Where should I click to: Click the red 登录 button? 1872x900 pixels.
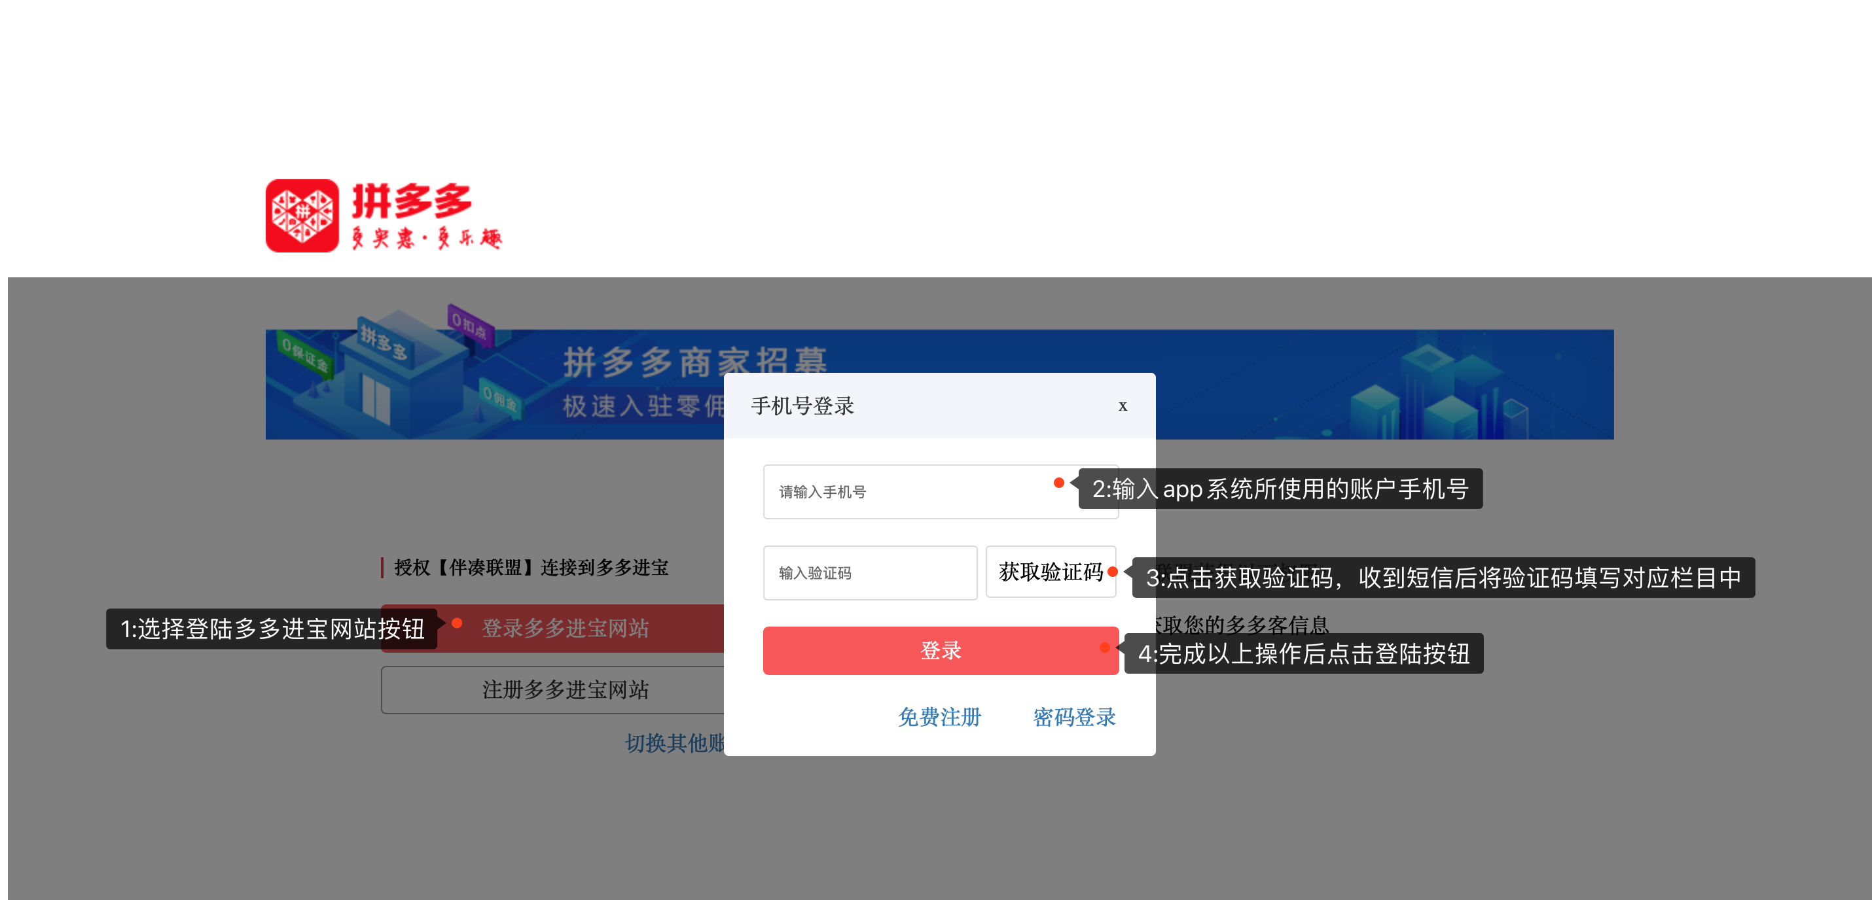pyautogui.click(x=941, y=650)
